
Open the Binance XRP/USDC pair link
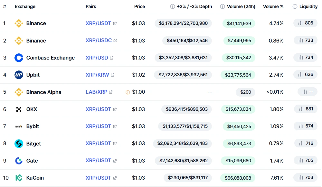click(99, 41)
